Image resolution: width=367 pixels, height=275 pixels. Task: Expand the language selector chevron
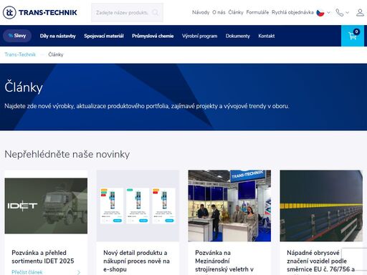pos(329,12)
